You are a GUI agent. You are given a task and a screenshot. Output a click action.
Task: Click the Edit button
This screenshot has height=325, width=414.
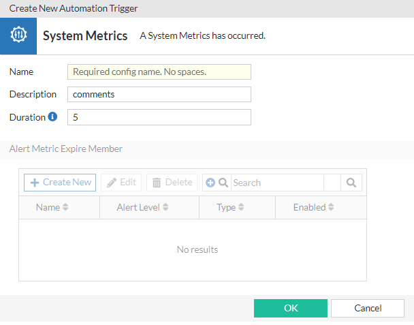click(x=122, y=183)
